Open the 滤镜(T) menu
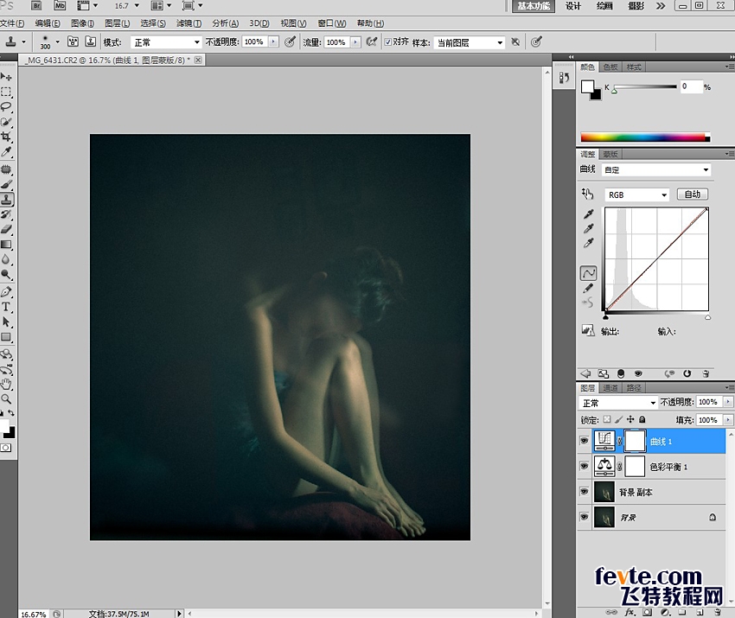Screen dimensions: 735x618 189,23
